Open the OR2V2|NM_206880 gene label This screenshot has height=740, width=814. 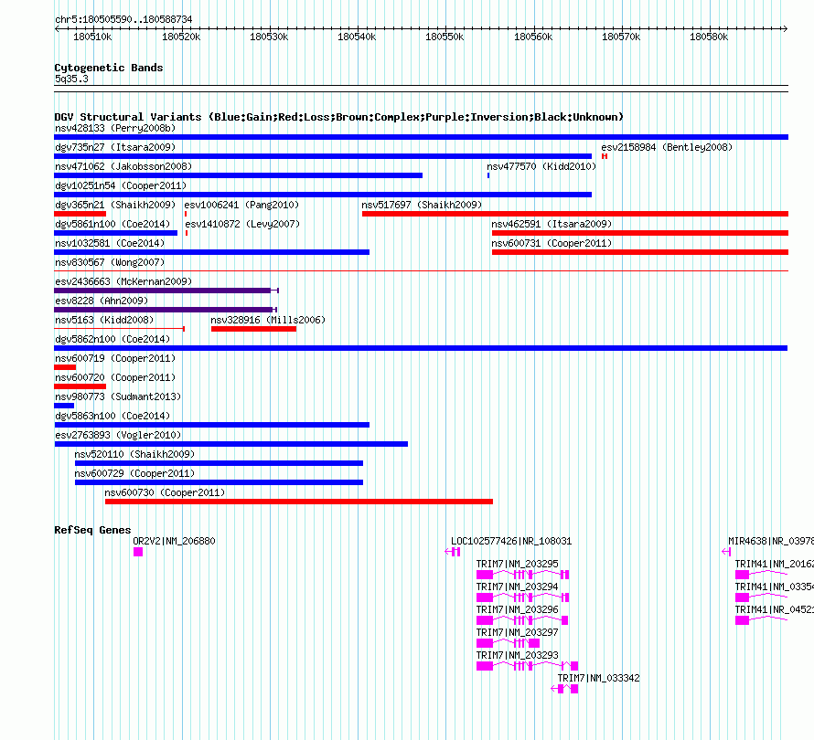(x=174, y=541)
